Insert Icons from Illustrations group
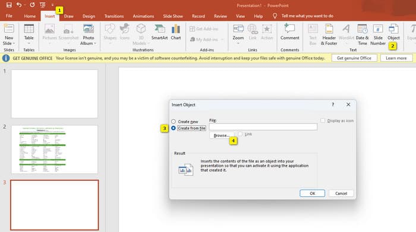416x232 pixels. point(124,32)
